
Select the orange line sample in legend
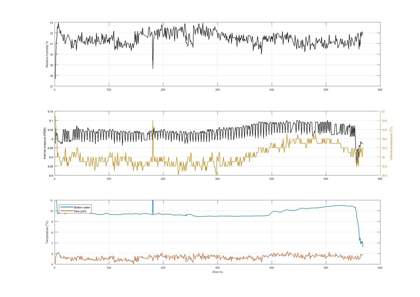pos(66,211)
